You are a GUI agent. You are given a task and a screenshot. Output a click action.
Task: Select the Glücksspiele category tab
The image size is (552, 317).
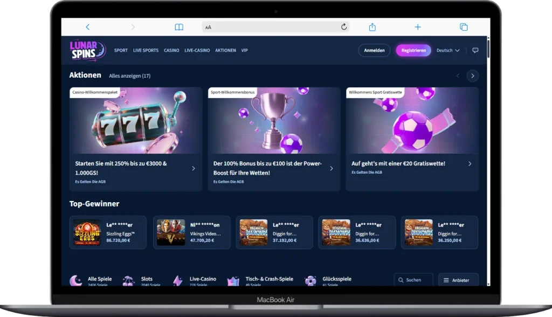click(x=328, y=281)
